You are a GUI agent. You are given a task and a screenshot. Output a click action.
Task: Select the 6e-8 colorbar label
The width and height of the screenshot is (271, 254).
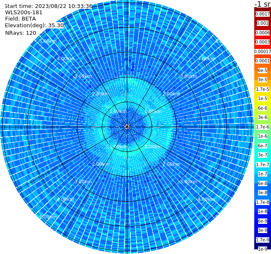pyautogui.click(x=263, y=183)
